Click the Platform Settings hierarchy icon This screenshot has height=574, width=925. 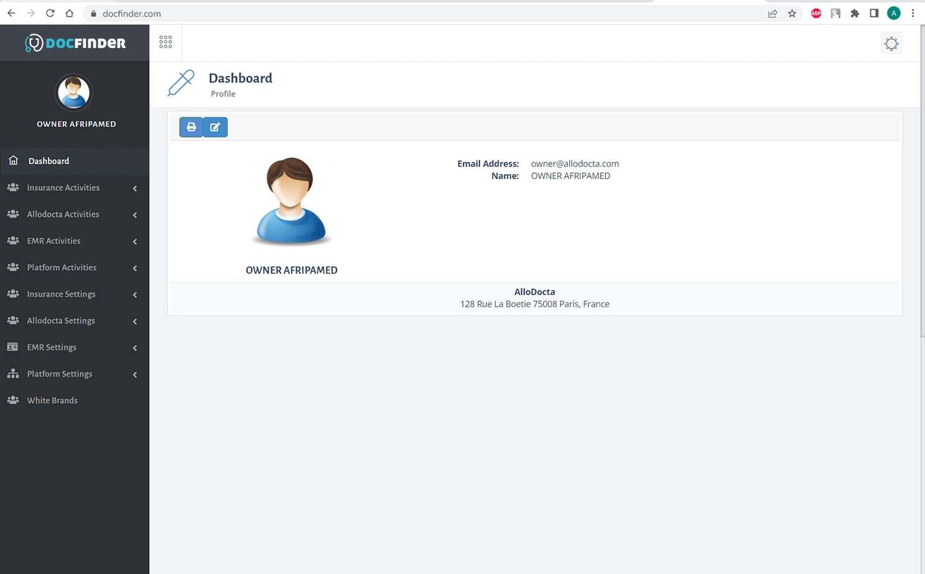(13, 374)
